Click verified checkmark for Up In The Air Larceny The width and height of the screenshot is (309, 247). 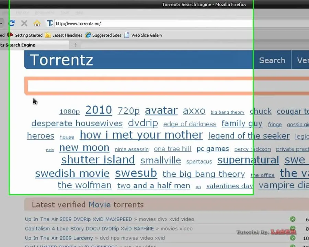point(293,238)
